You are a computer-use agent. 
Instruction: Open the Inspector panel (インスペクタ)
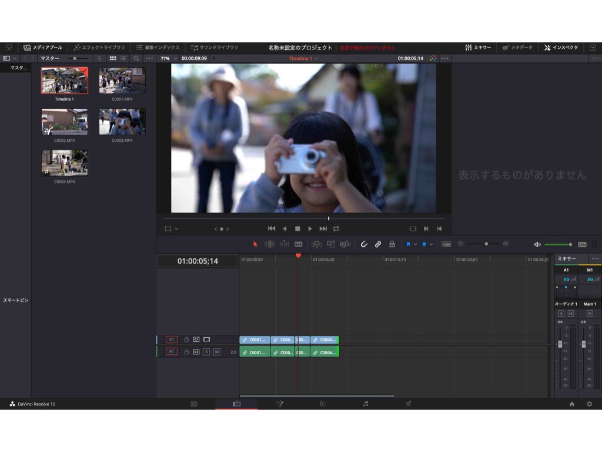[x=561, y=47]
